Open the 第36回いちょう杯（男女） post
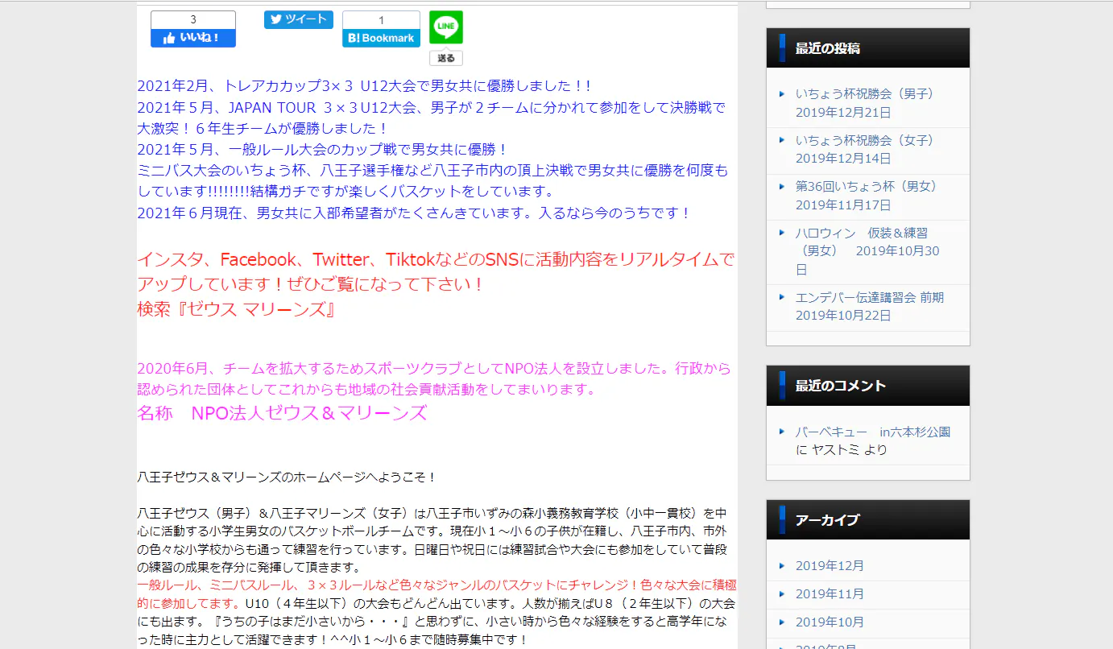The image size is (1113, 649). (x=867, y=186)
